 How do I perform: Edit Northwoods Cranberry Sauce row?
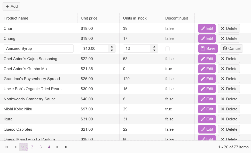pyautogui.click(x=207, y=99)
